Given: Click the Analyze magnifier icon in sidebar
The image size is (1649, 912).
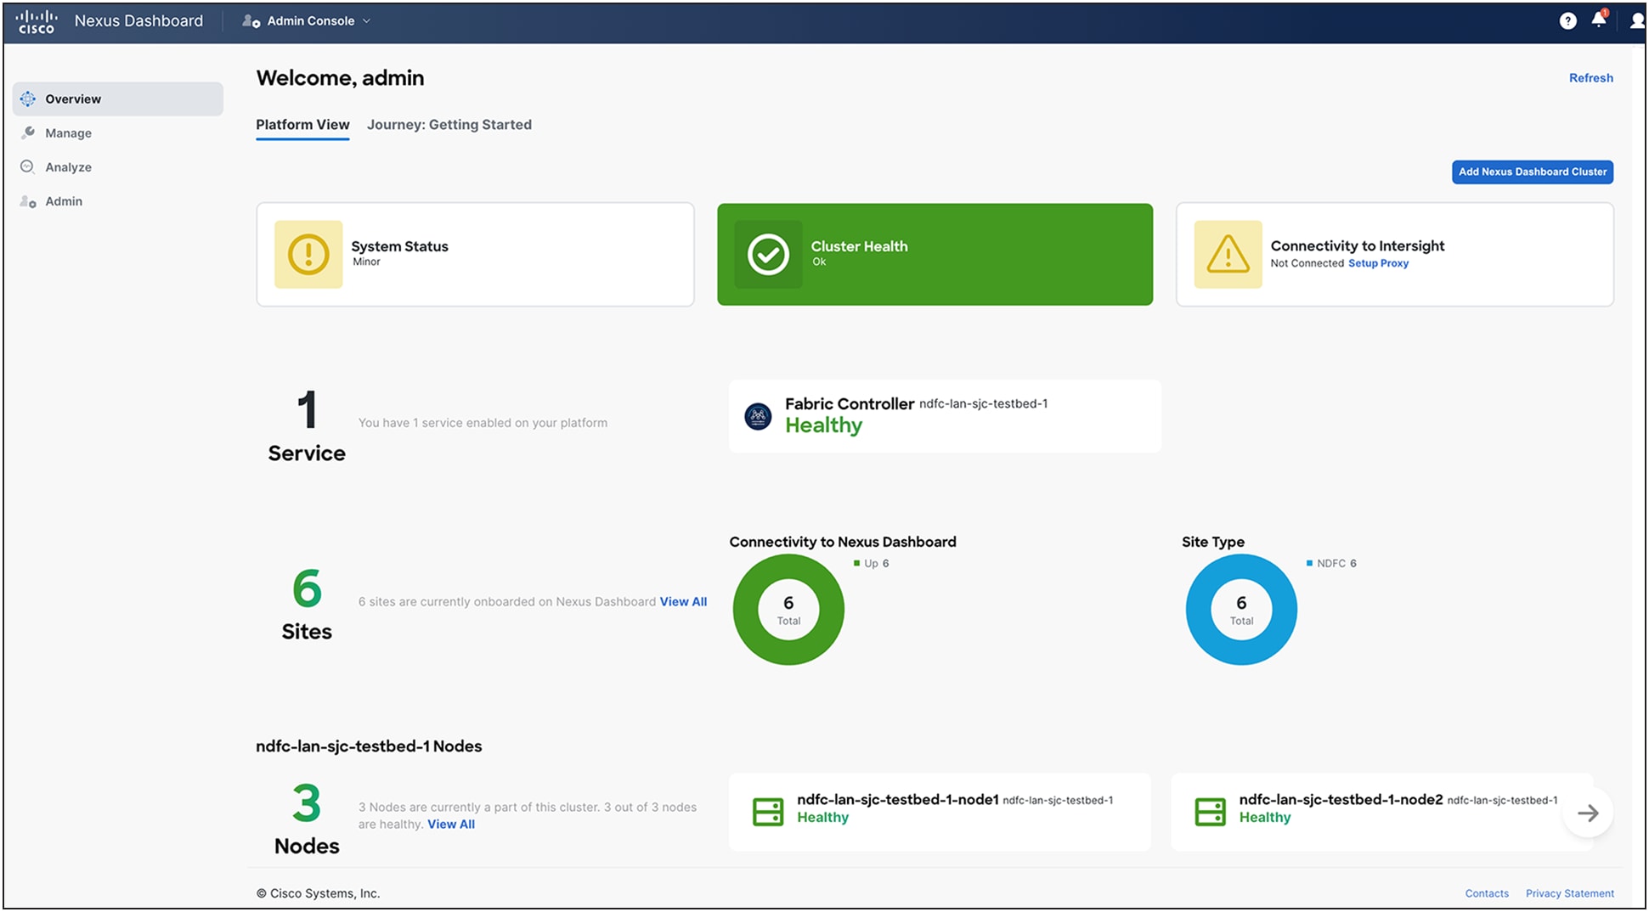Looking at the screenshot, I should pyautogui.click(x=28, y=166).
